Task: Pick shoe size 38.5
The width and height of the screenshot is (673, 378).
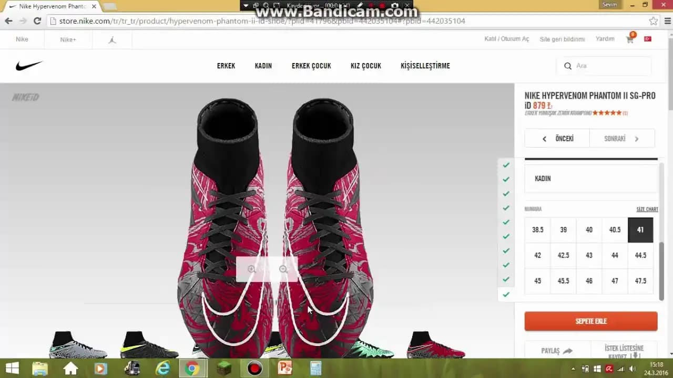Action: pos(537,230)
